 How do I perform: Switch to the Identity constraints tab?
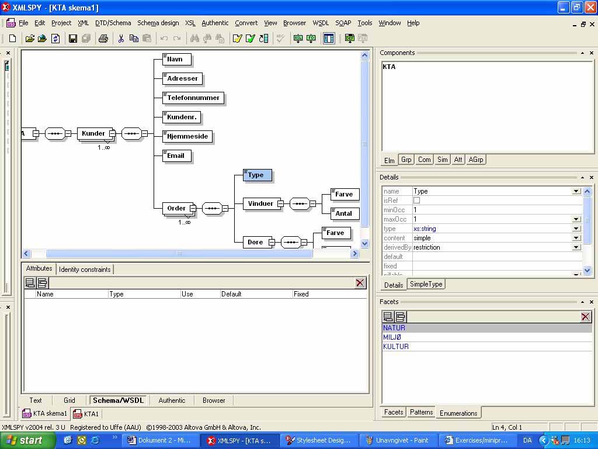click(85, 270)
